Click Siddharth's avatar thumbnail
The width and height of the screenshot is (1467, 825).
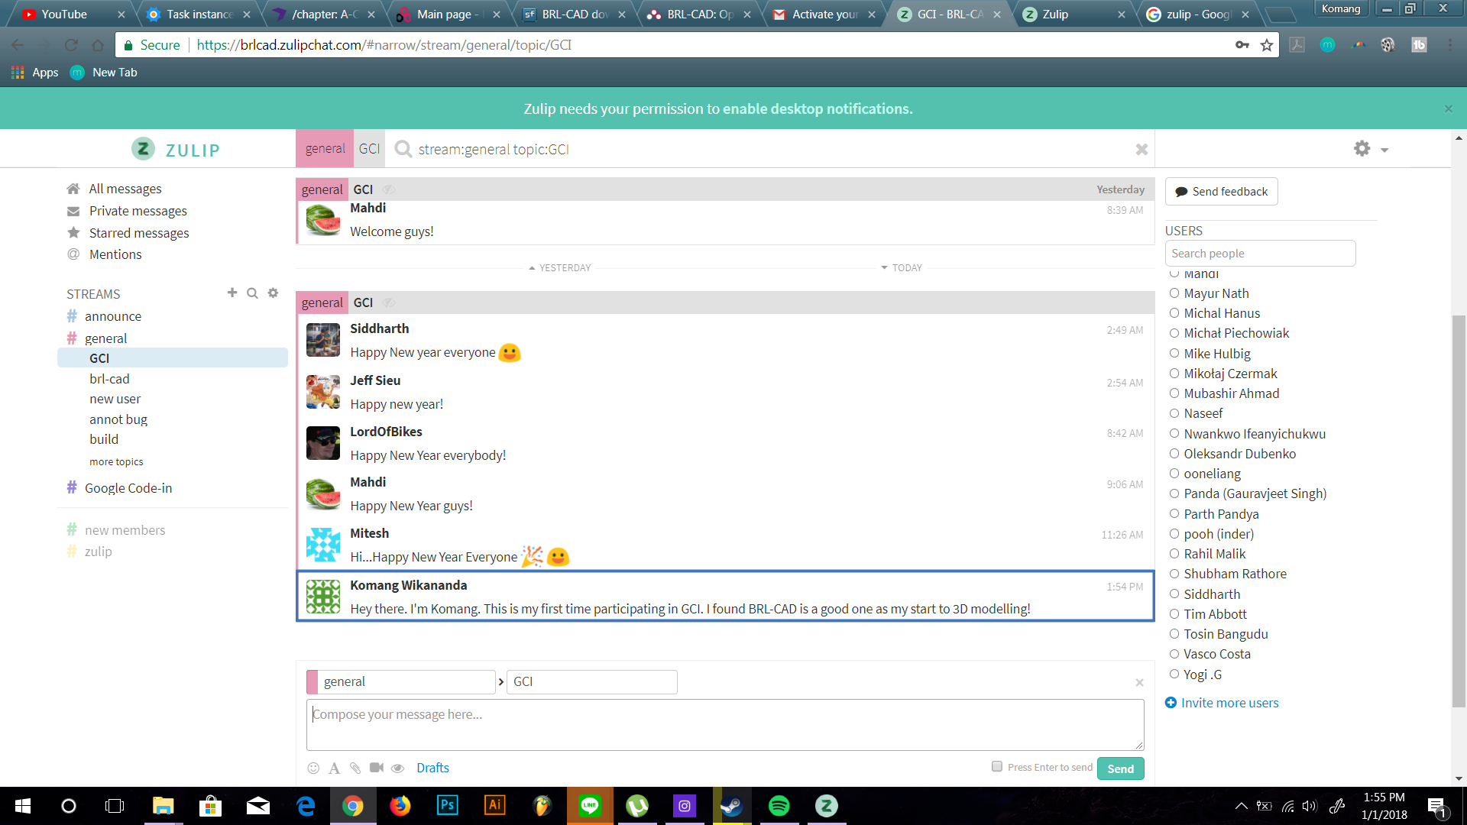click(x=322, y=340)
